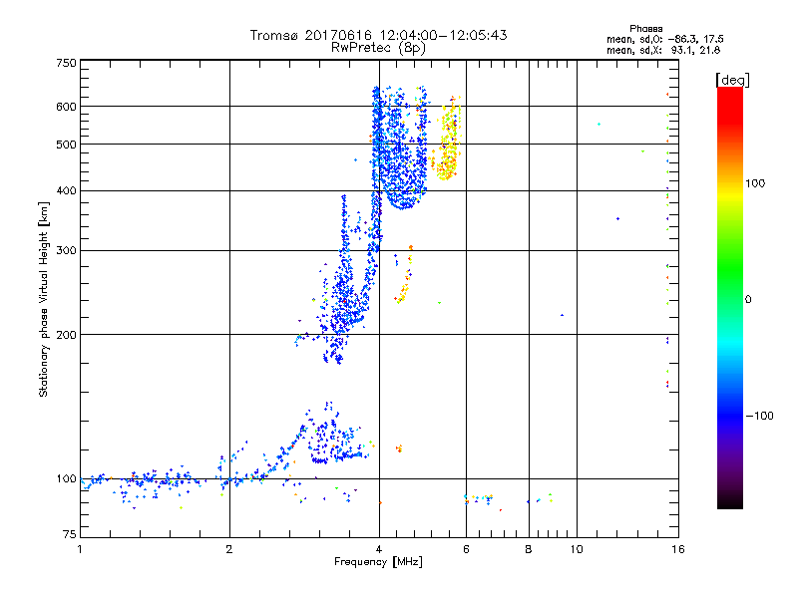This screenshot has height=598, width=798.
Task: Click the red top of the colorbar
Action: [729, 93]
